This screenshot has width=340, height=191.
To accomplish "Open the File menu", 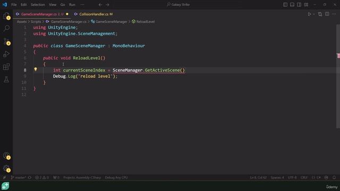I will click(14, 5).
